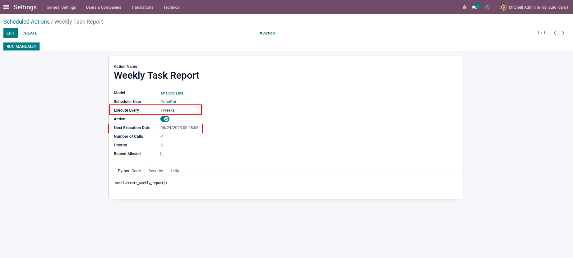Open the Action dropdown menu

point(267,33)
